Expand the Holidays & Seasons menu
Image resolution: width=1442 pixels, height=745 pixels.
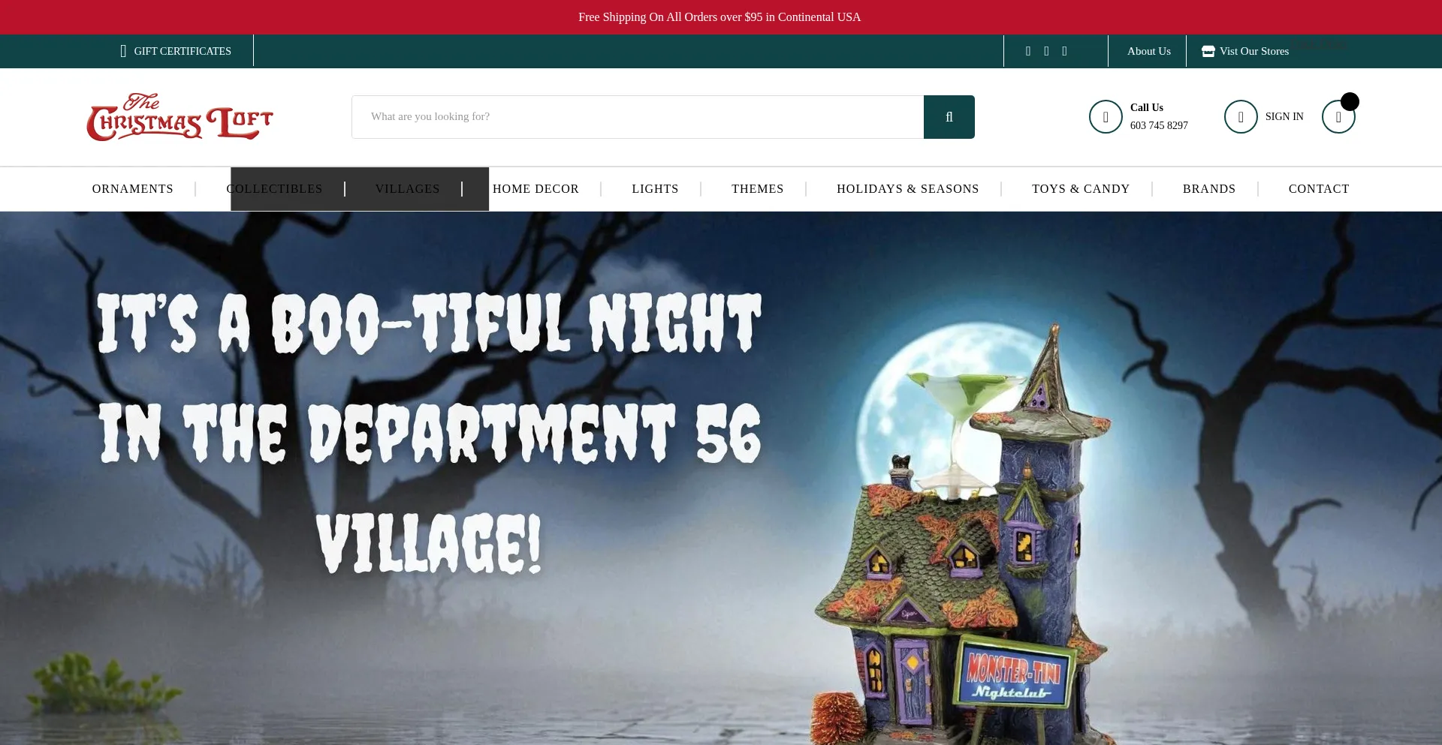coord(907,189)
